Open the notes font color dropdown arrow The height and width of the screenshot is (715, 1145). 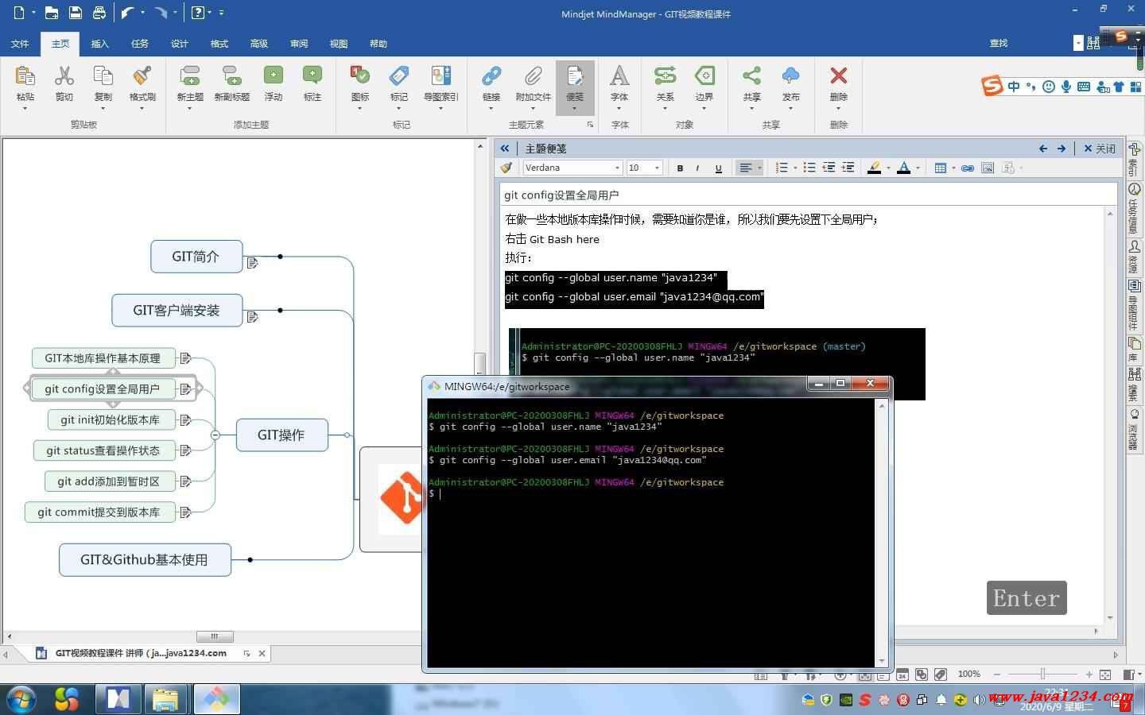pos(918,168)
